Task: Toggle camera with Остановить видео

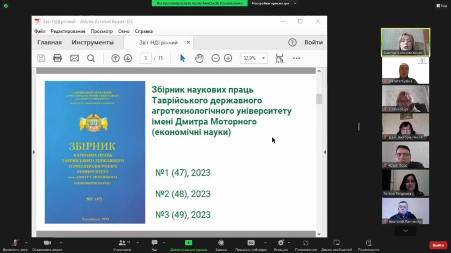Action: tap(47, 245)
